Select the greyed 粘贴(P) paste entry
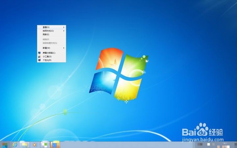Viewport: 237px width, 148px height. point(52,39)
